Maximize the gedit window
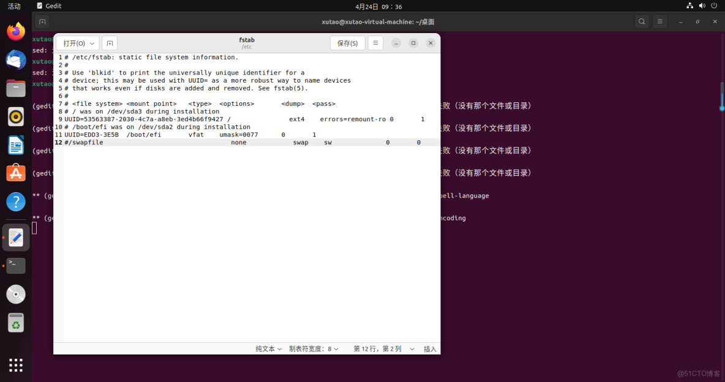This screenshot has width=725, height=382. pyautogui.click(x=413, y=43)
